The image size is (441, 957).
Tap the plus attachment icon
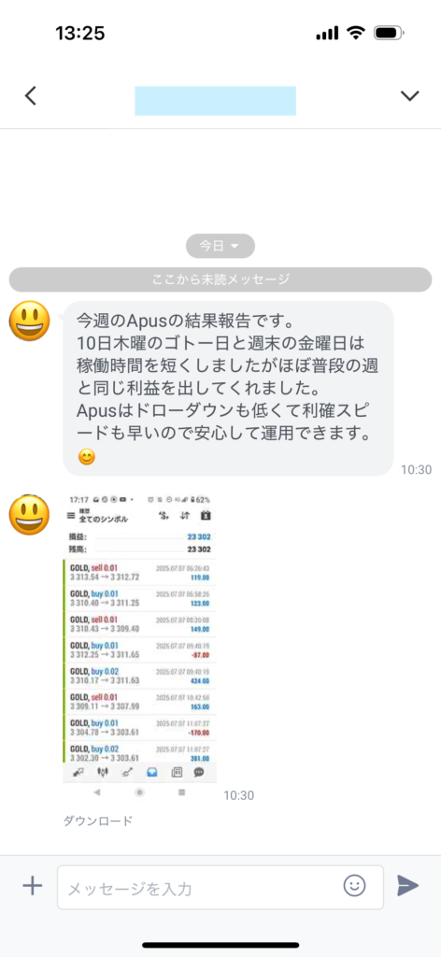tap(32, 886)
